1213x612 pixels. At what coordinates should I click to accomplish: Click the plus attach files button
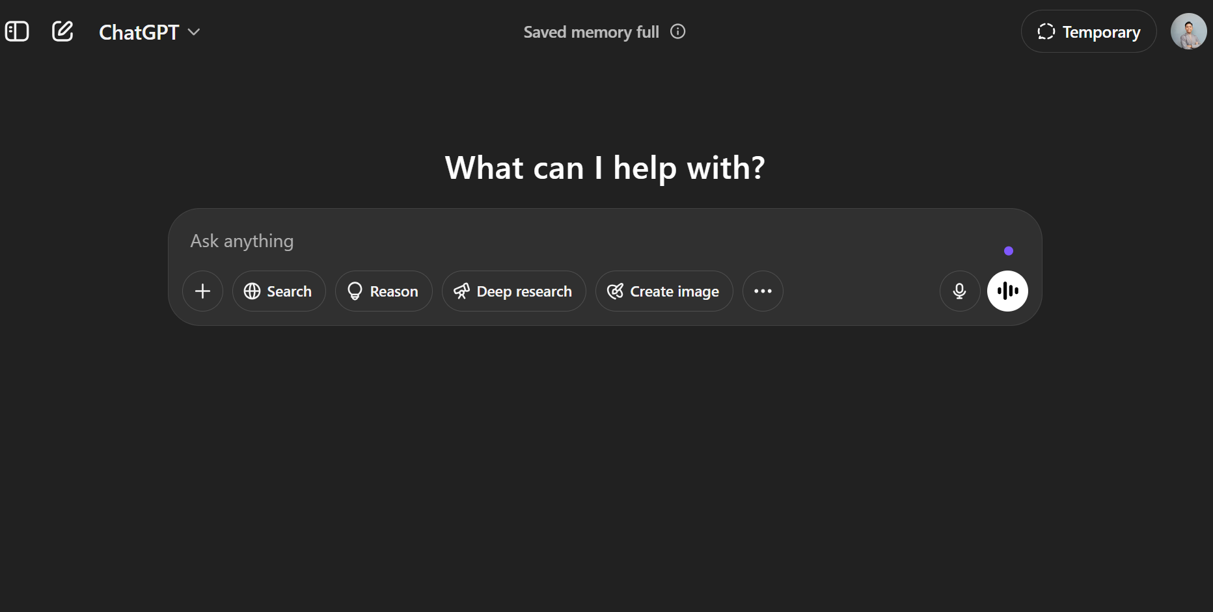pos(202,291)
